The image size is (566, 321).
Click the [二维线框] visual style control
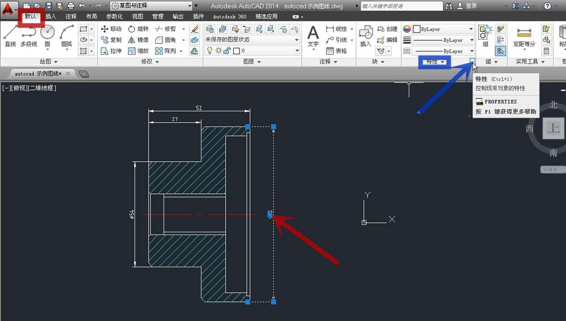click(42, 88)
